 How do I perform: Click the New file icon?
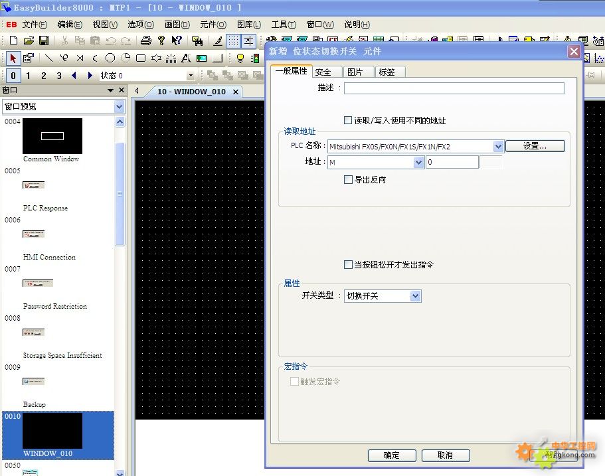point(13,40)
